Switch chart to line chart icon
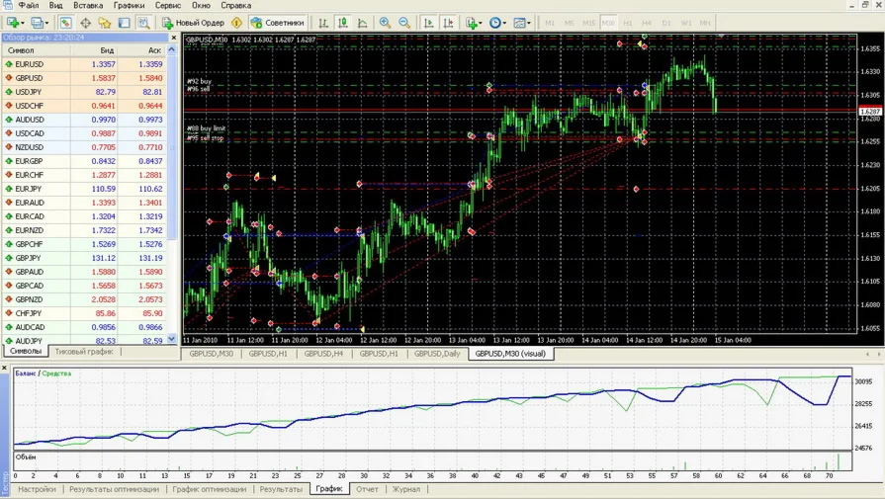Screen dimensions: 885x499 point(363,23)
